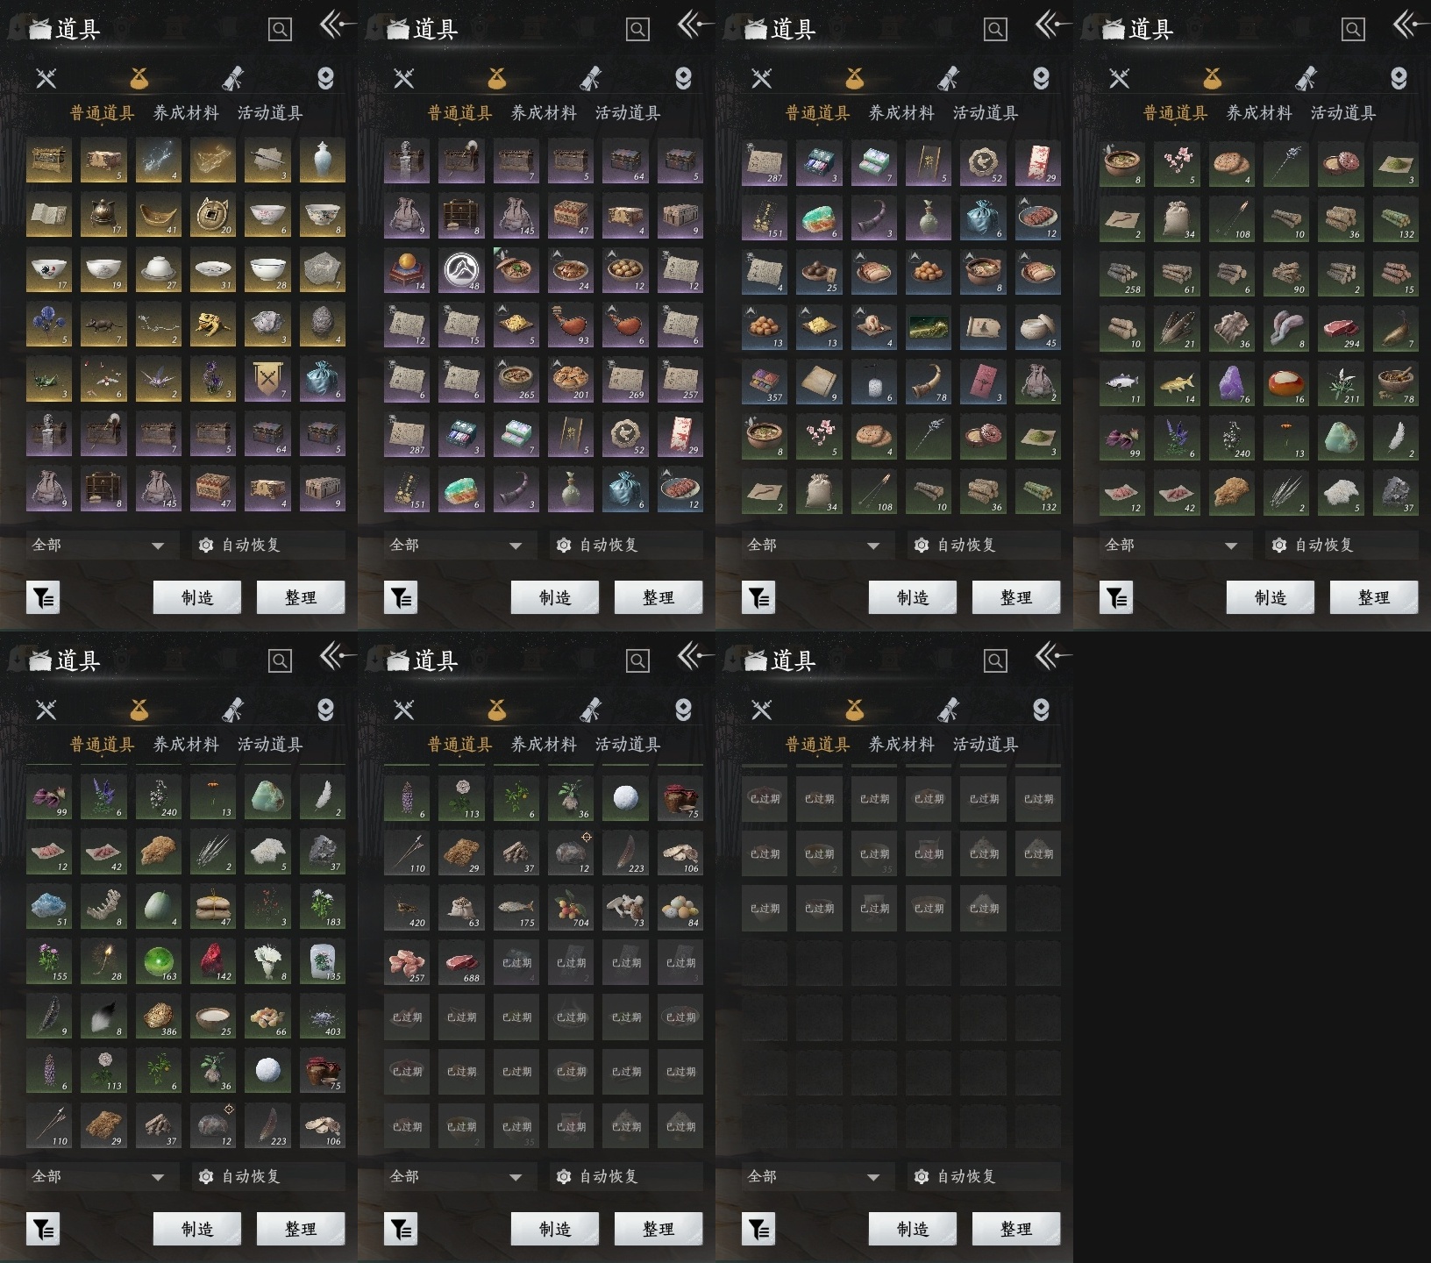Open the filter list icon in the bottom-left panel
The width and height of the screenshot is (1431, 1263).
[x=43, y=1229]
